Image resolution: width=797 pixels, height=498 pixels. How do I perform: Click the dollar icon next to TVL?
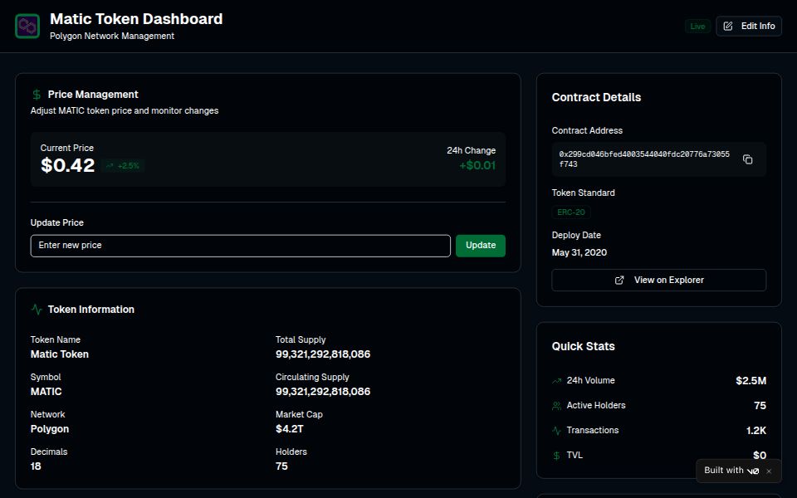tap(556, 456)
